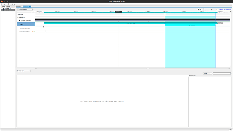Click the green plus icon for hidden threads
Viewport: 233px width, 131px height.
(34, 31)
